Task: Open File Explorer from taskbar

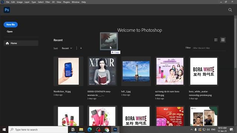Action: [x=81, y=130]
